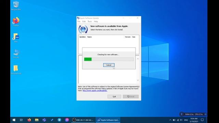Viewport: 219px width, 123px height.
Task: Click the Apple Software Update globe icon
Action: coord(83,29)
